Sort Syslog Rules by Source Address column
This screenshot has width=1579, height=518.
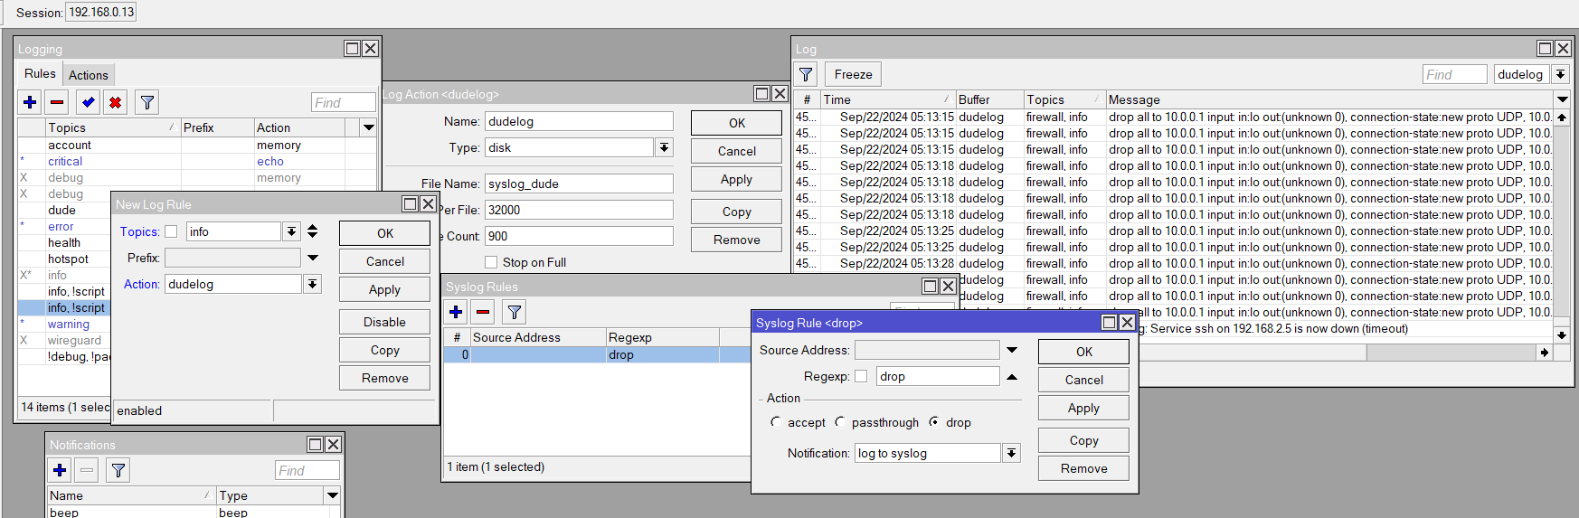pyautogui.click(x=538, y=337)
